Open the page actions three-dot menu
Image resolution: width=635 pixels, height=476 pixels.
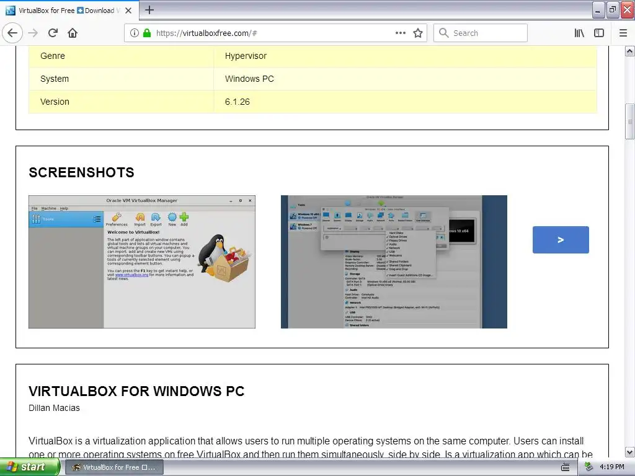pyautogui.click(x=400, y=33)
